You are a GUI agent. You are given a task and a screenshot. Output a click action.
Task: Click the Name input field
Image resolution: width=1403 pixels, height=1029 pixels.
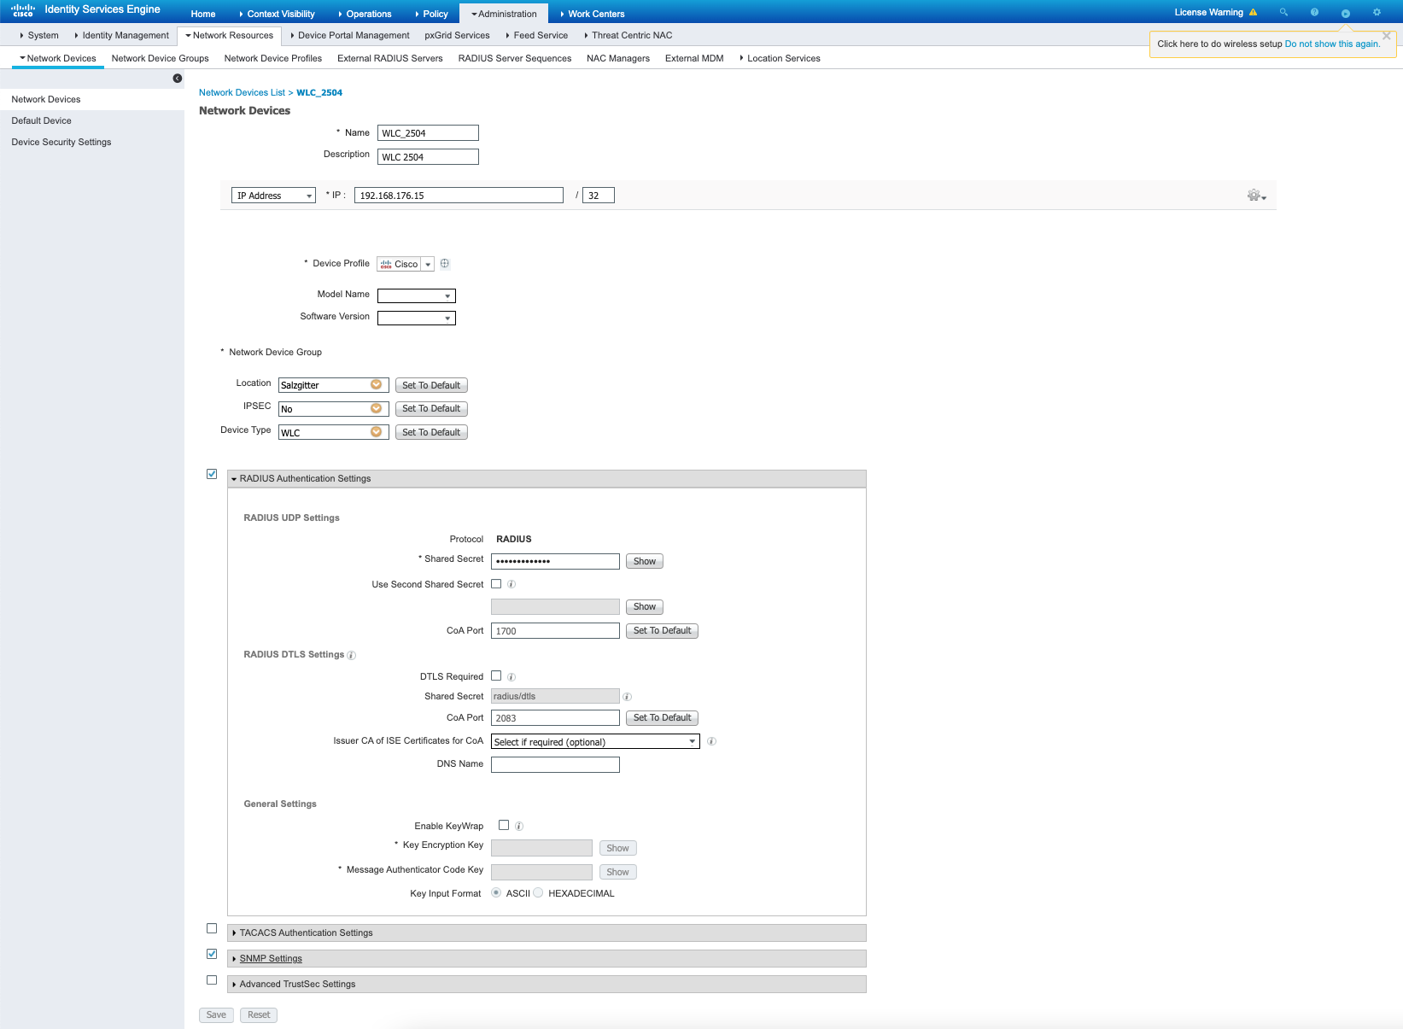(428, 133)
